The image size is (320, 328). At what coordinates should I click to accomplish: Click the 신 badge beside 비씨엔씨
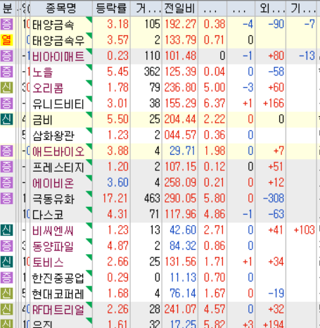pos(6,230)
